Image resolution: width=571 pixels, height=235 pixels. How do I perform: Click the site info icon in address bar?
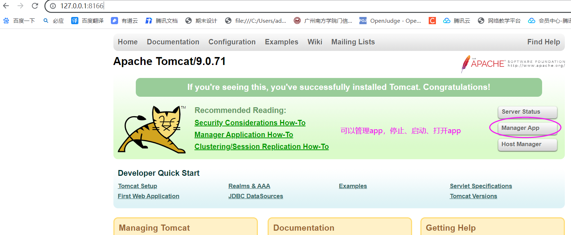tap(53, 6)
